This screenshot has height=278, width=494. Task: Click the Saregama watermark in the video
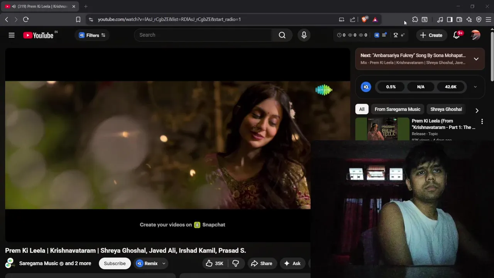324,90
